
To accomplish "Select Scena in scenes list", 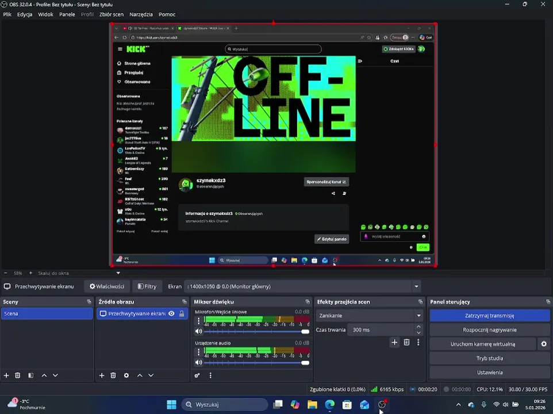I will 47,313.
